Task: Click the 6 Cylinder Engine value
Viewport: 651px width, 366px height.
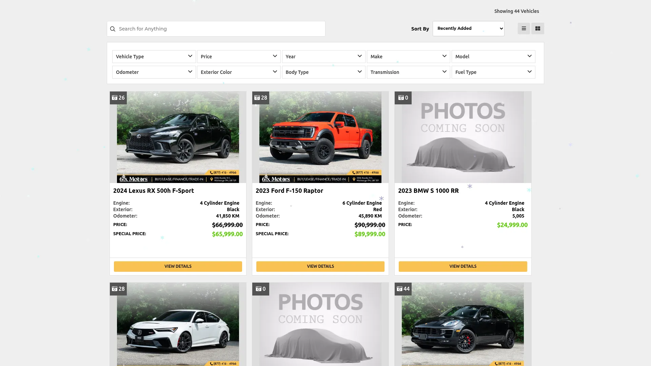Action: pos(362,203)
